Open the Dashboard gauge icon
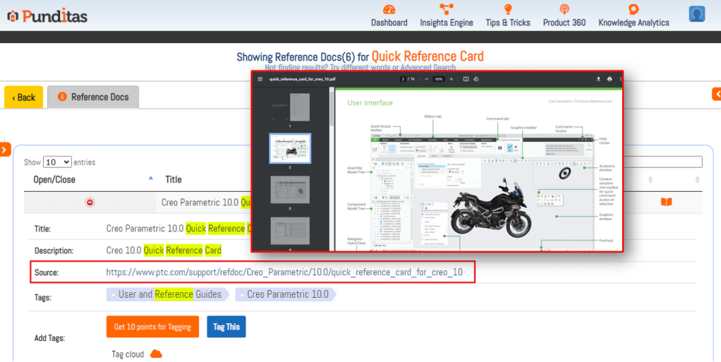This screenshot has width=721, height=362. pyautogui.click(x=389, y=9)
